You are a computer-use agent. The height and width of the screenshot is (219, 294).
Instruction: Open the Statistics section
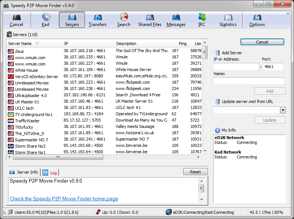228,20
